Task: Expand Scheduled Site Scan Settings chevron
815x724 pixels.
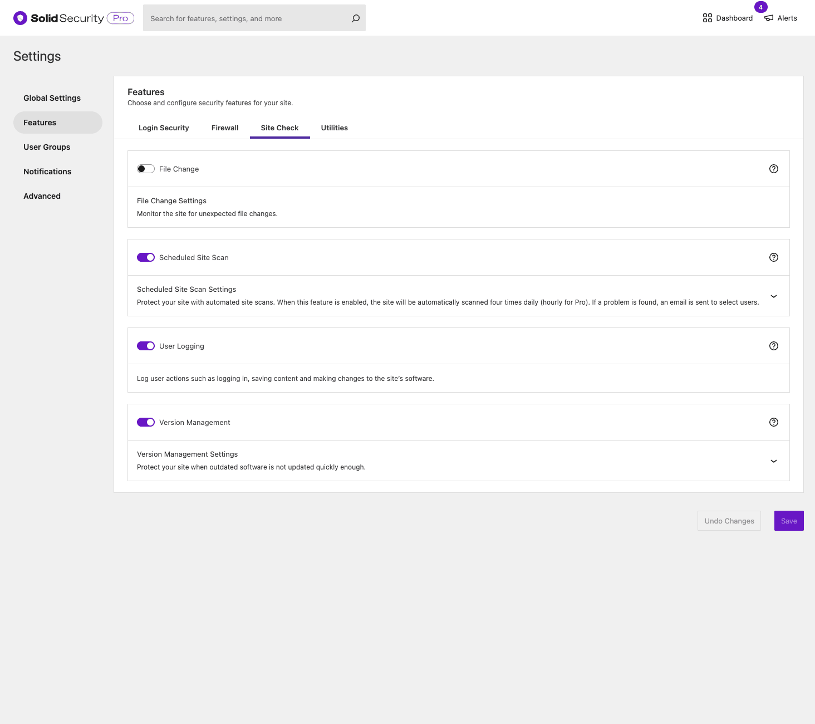Action: point(774,296)
